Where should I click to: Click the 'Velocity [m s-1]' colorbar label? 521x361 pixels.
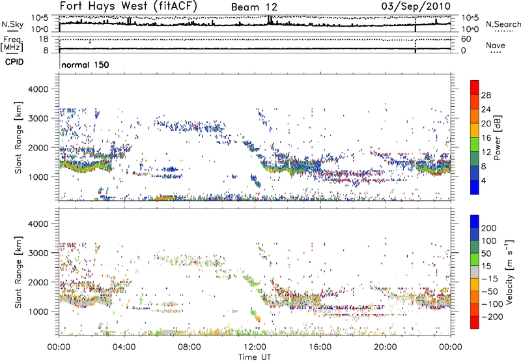pyautogui.click(x=509, y=272)
